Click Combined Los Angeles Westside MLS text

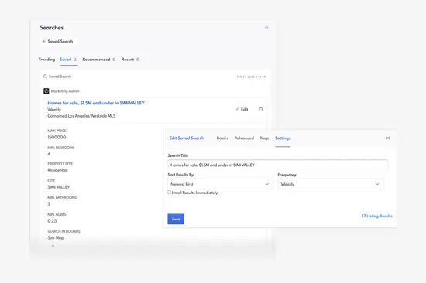coord(81,116)
